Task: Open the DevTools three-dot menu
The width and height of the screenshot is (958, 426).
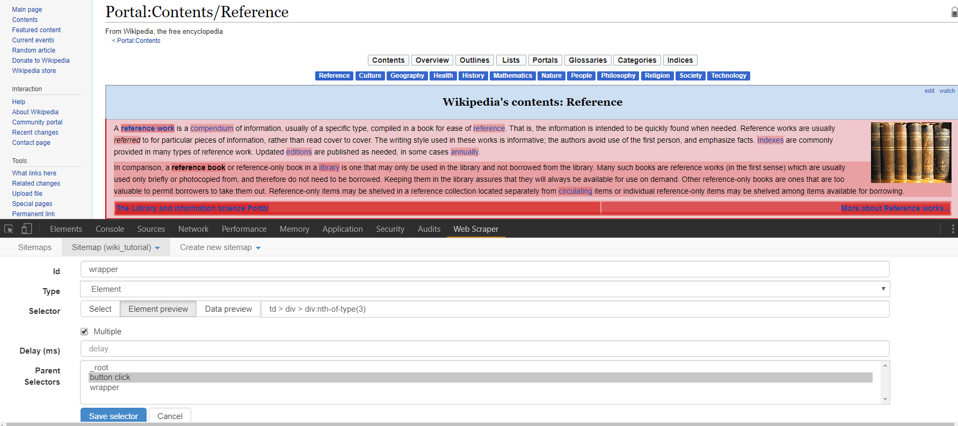Action: (x=953, y=229)
